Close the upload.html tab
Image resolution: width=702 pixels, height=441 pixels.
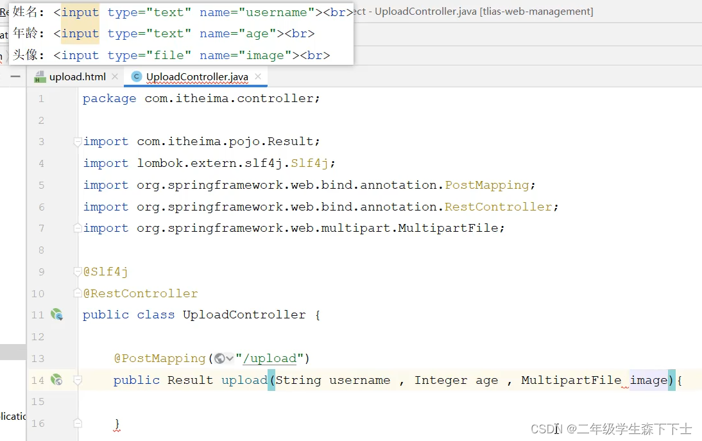115,76
